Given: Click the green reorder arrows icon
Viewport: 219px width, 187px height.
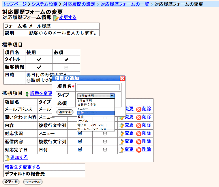Looking at the screenshot, I should [27, 94].
